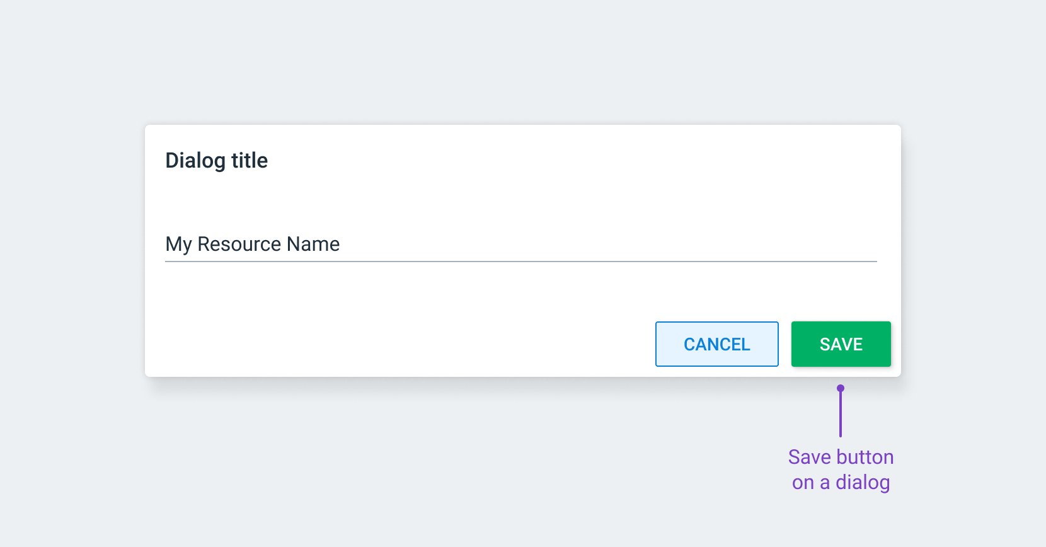Click the gray underline of the text field
The image size is (1046, 547).
[520, 261]
